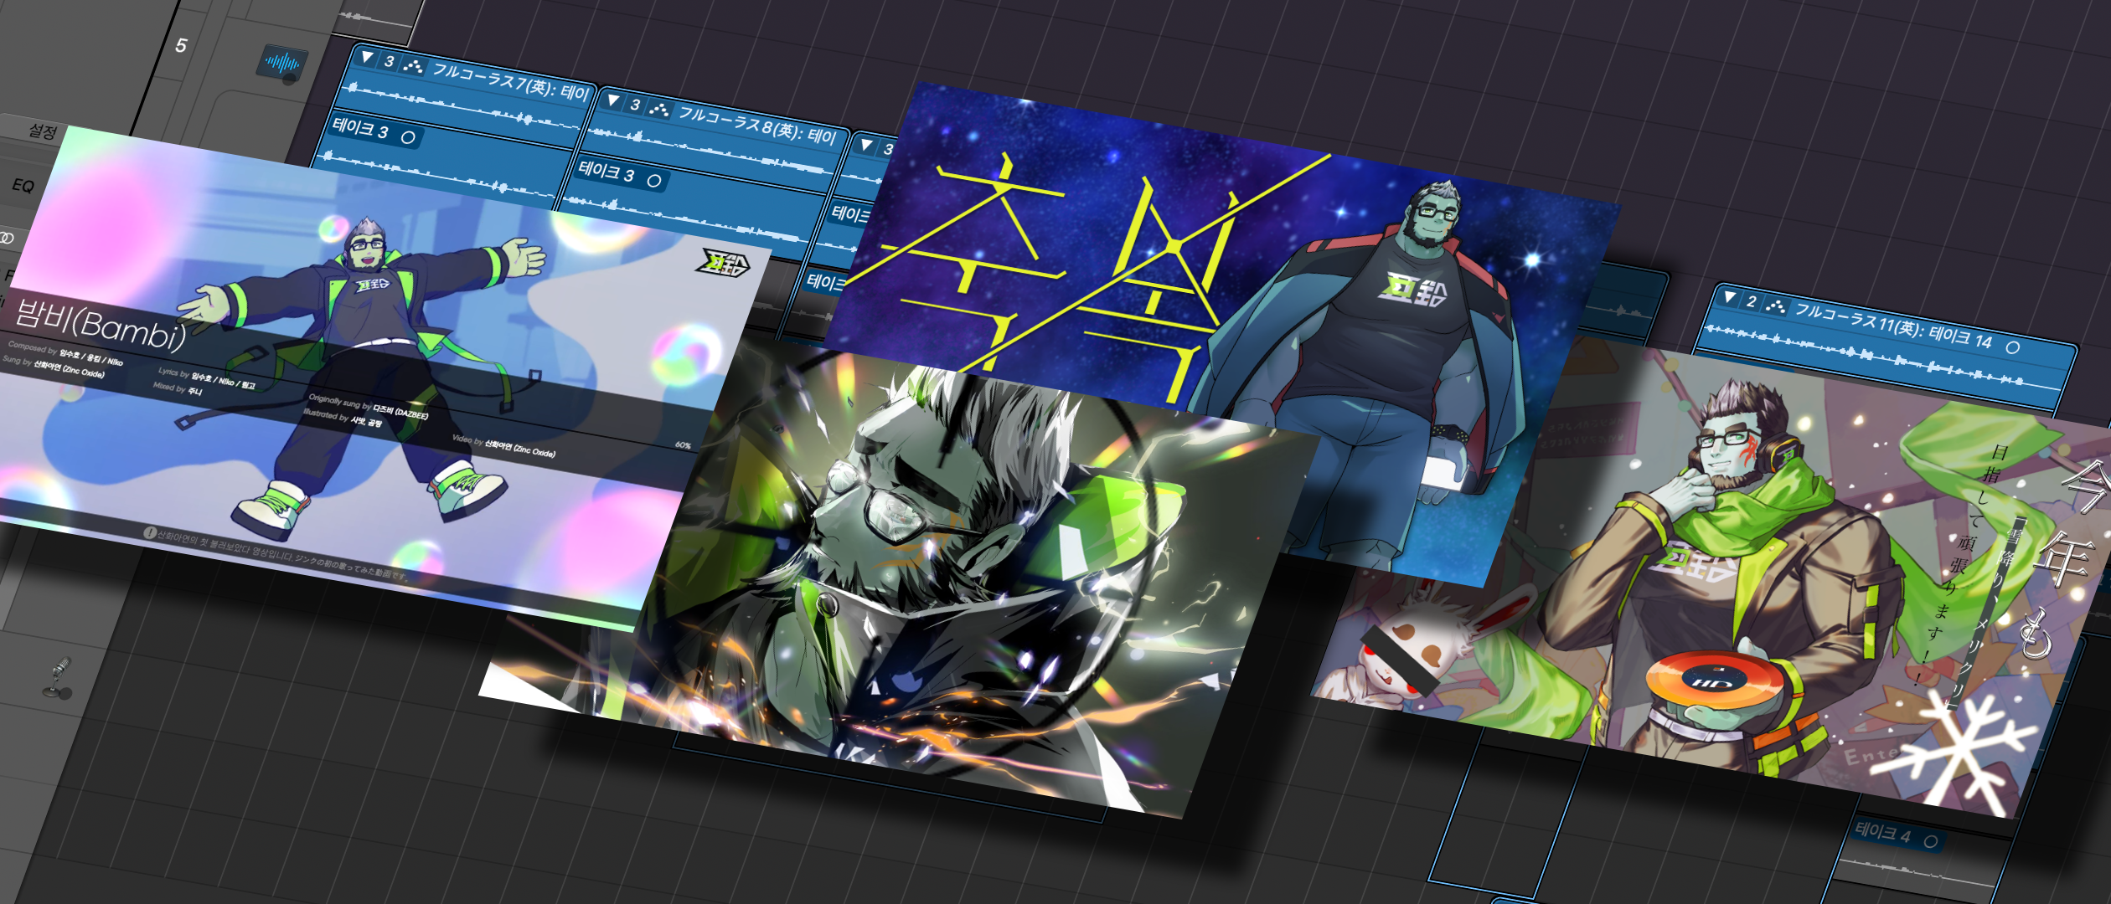The height and width of the screenshot is (904, 2111).
Task: Click the microphone icon in the left panel
Action: tap(59, 679)
